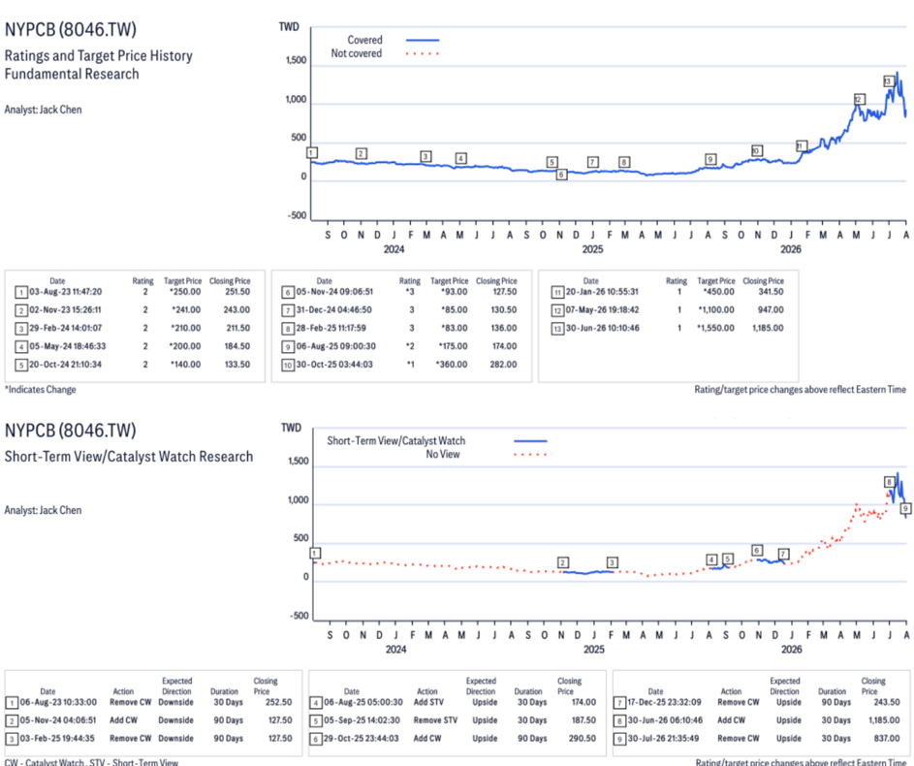Click the 05-Nov-24 Add CW row
Viewport: 914px width, 766px height.
(x=153, y=720)
